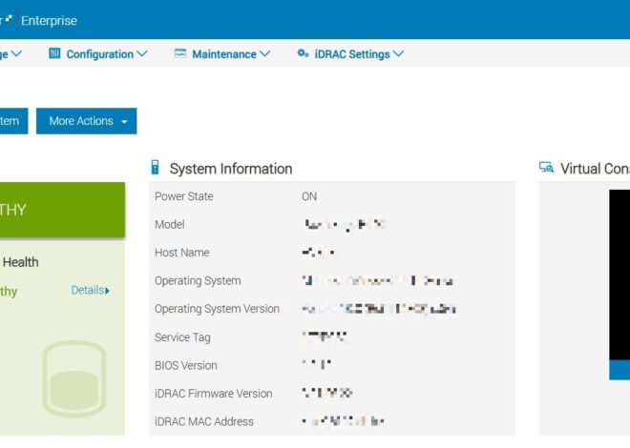Open the iDRAC Settings menu
630x448 pixels.
[350, 53]
